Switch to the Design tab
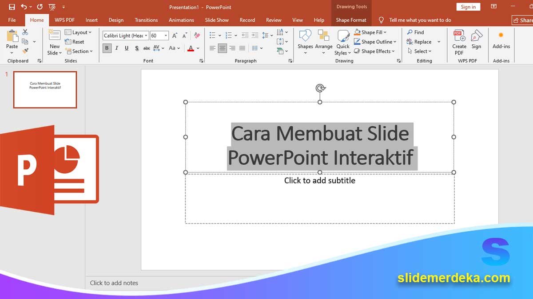The width and height of the screenshot is (533, 299). click(116, 20)
